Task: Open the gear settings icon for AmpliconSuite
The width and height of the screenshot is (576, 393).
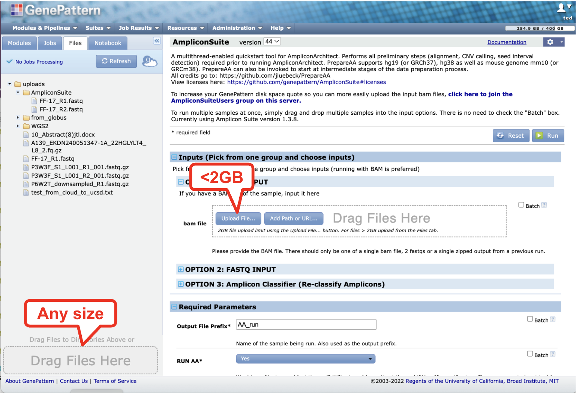Action: 550,42
